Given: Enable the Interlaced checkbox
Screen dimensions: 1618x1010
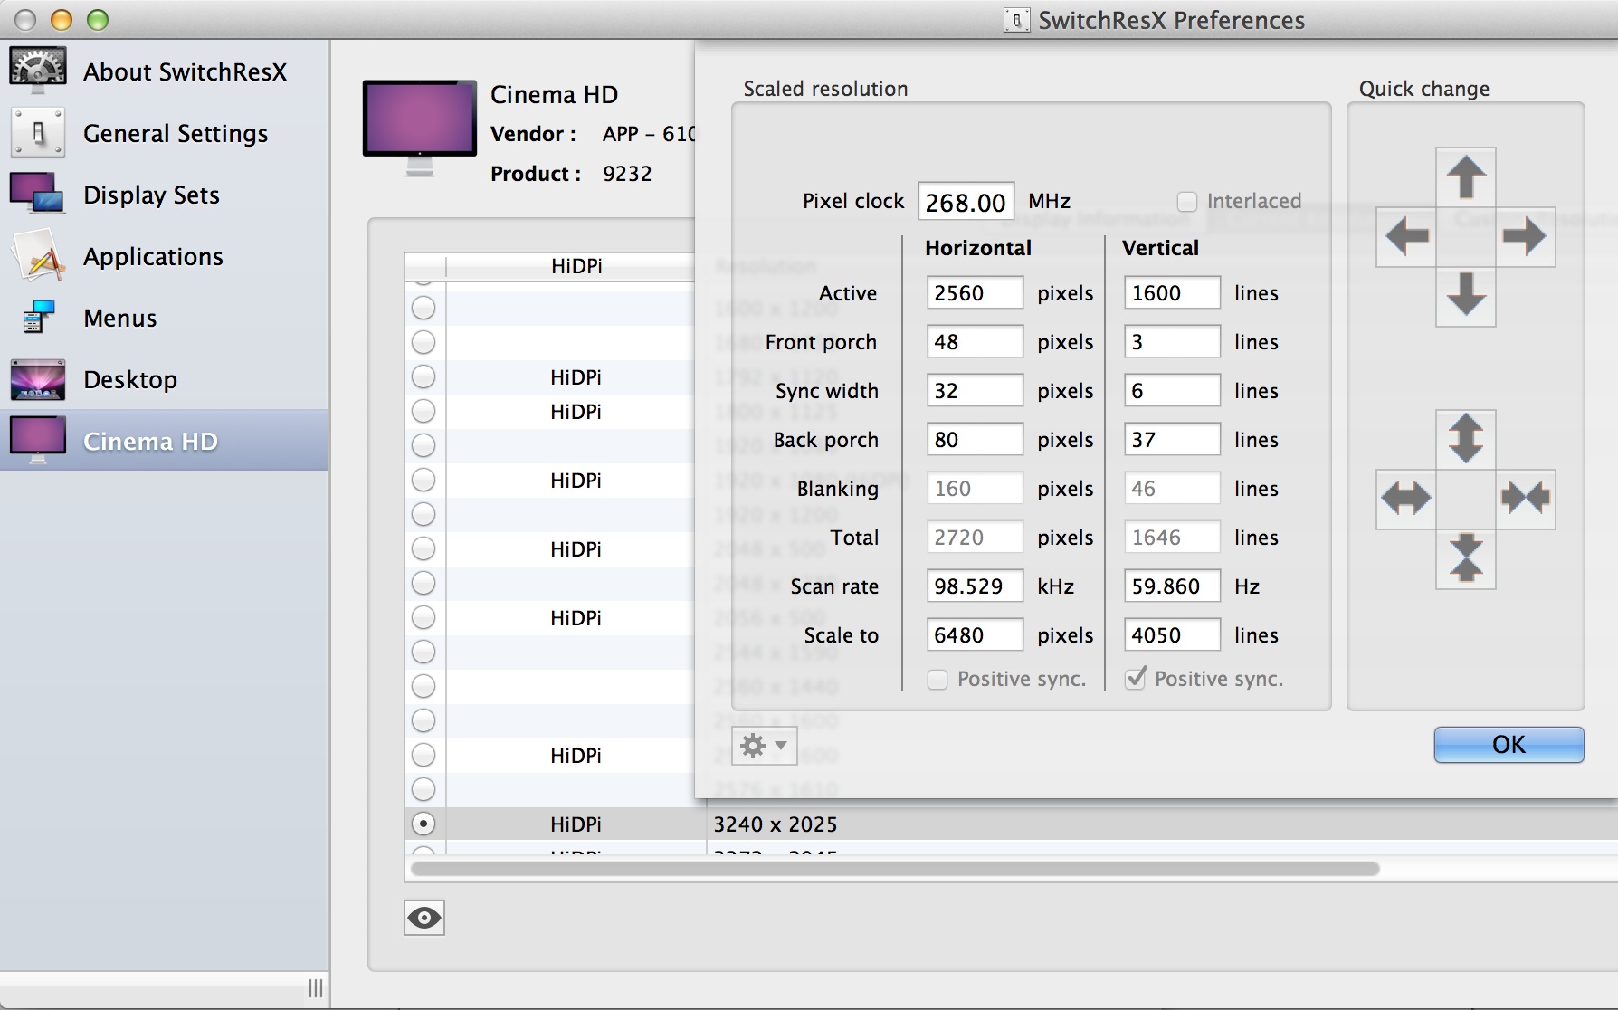Looking at the screenshot, I should click(x=1187, y=201).
